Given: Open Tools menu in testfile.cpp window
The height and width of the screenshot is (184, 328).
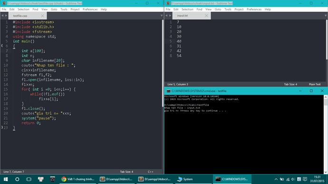Looking at the screenshot, I should pyautogui.click(x=64, y=10).
